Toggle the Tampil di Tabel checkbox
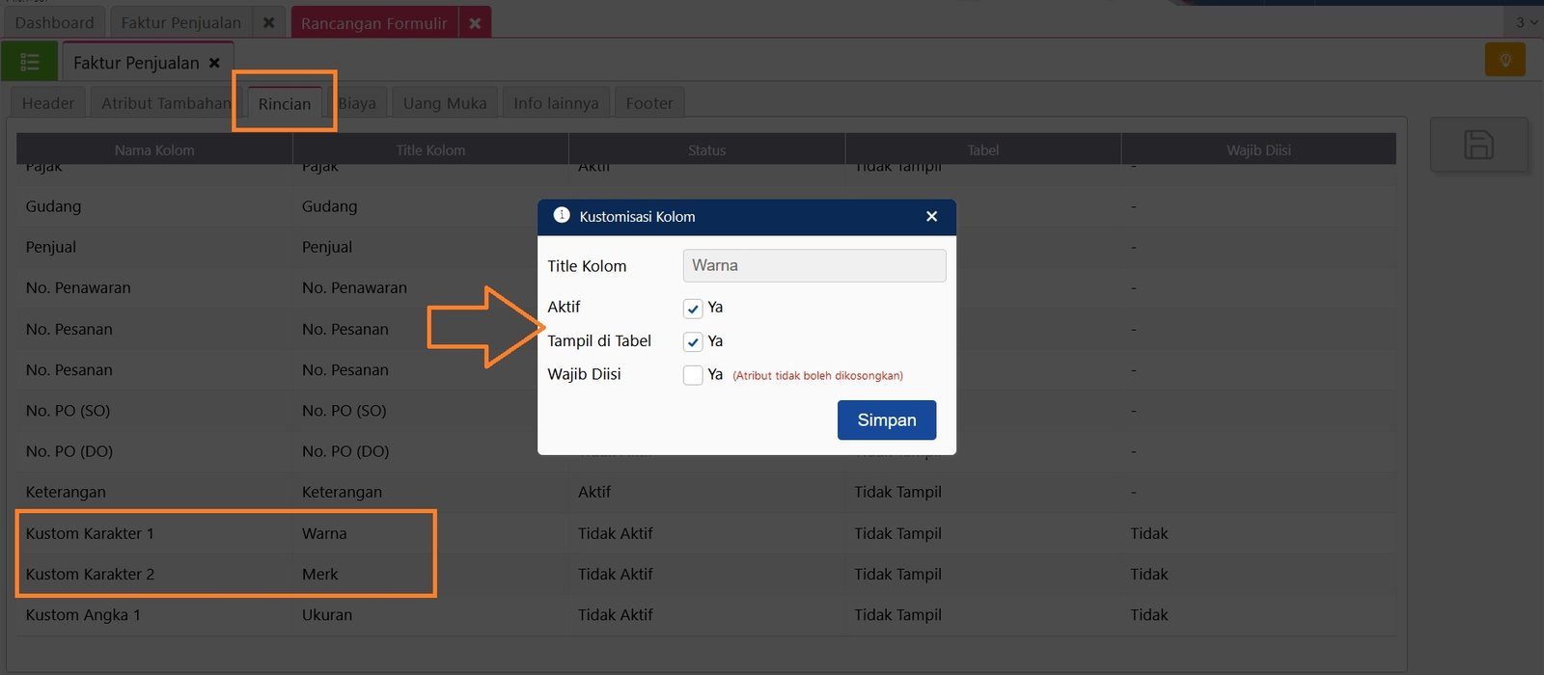 693,342
